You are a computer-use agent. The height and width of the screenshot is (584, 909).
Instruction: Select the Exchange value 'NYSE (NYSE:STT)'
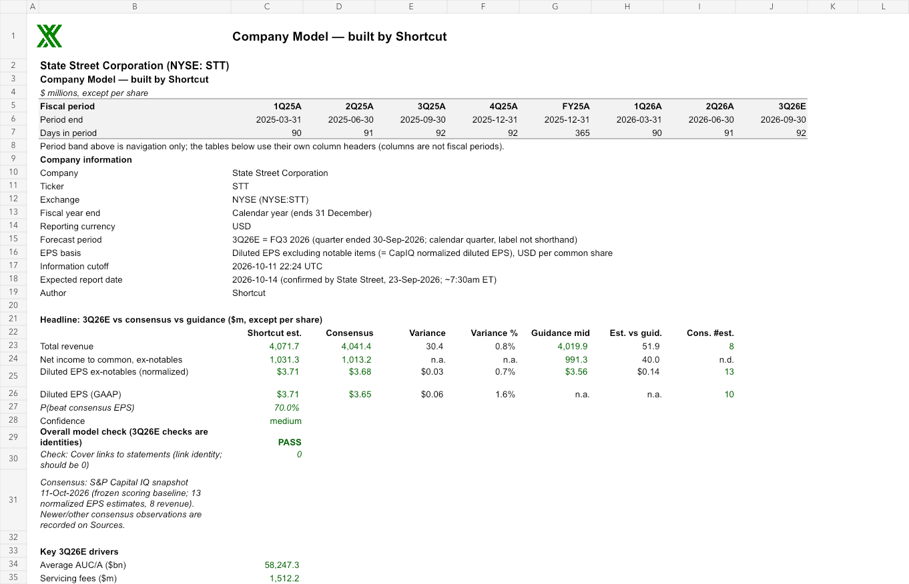pyautogui.click(x=270, y=199)
